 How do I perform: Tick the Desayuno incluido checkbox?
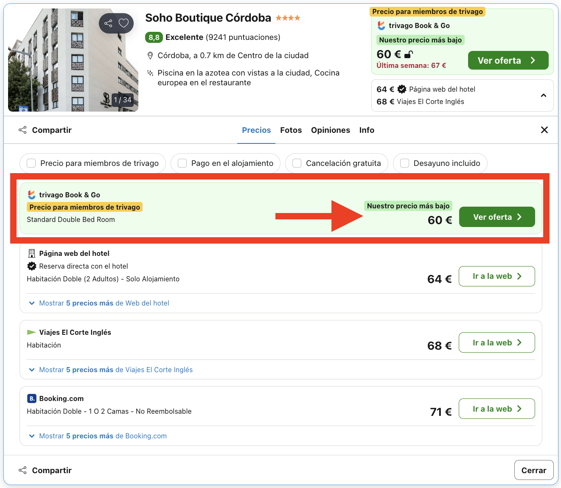405,163
